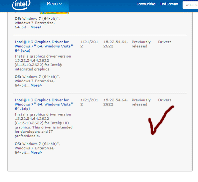Open Intel HD Graphics Driver (zip) link
Screen dimensions: 198x182
pyautogui.click(x=44, y=104)
